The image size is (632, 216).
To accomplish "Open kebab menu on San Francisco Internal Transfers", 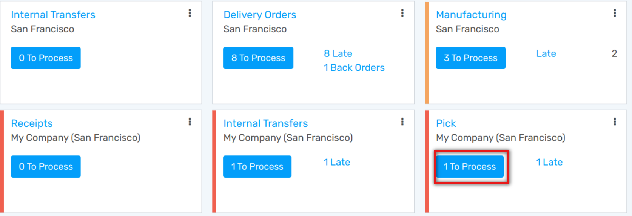I will [x=190, y=13].
